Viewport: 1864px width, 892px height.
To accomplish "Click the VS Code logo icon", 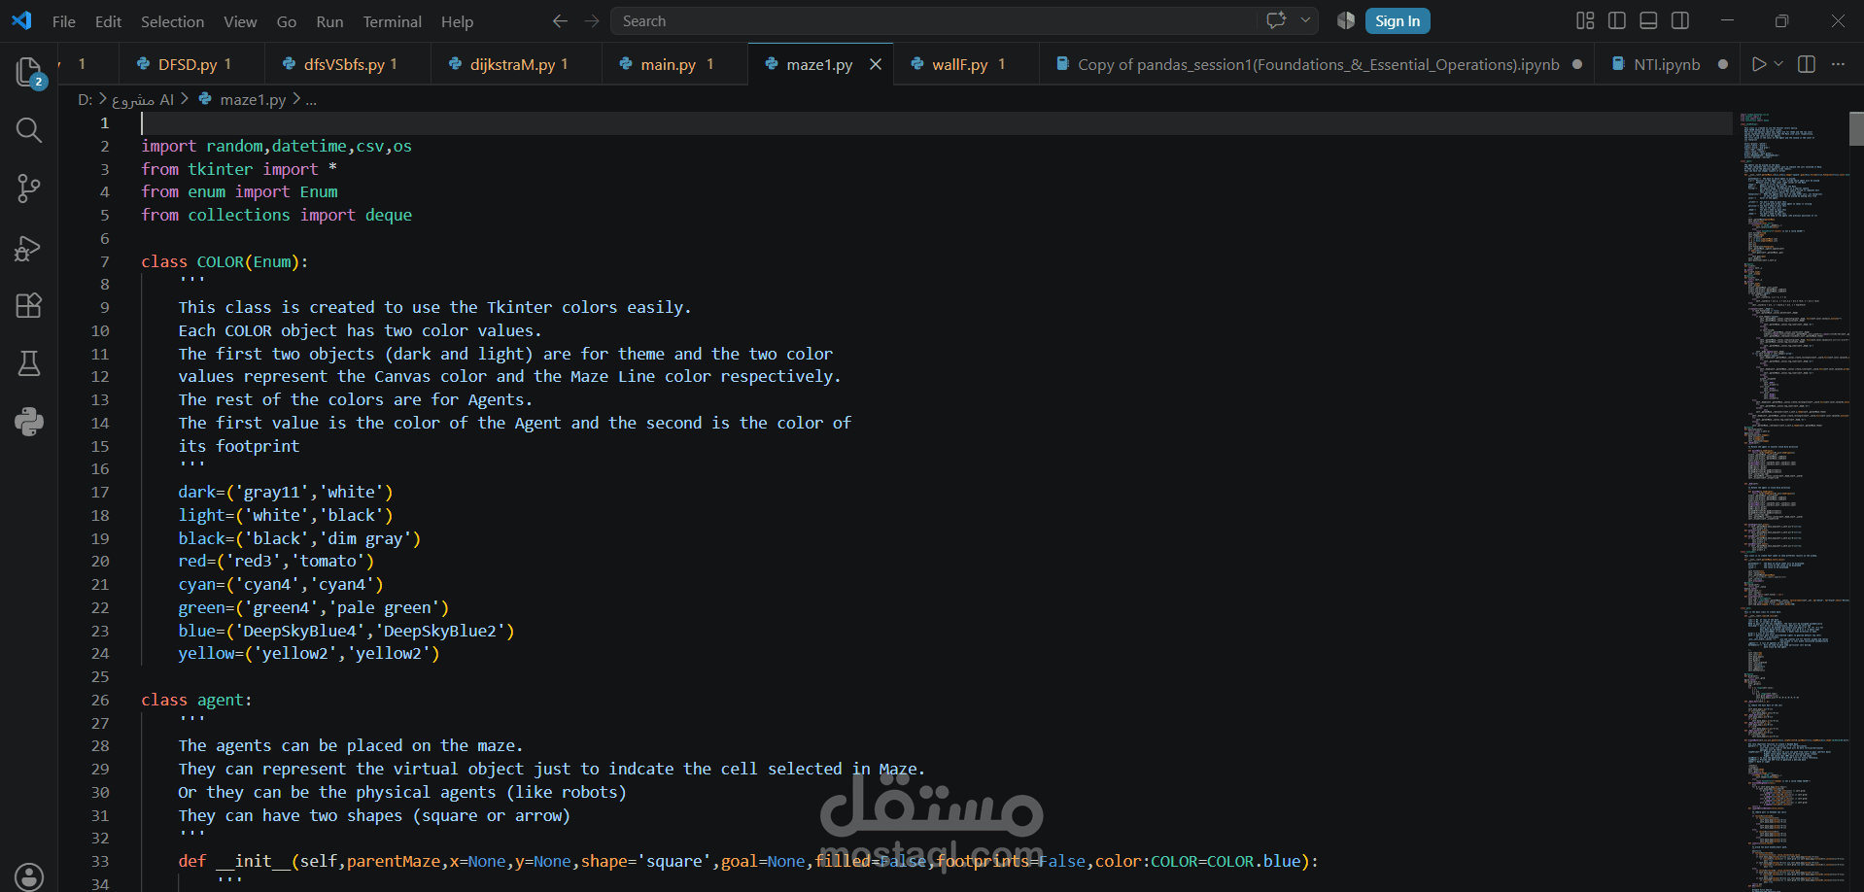I will pyautogui.click(x=21, y=20).
